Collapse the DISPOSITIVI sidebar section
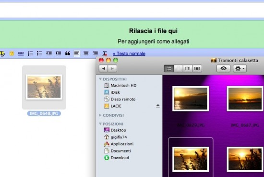The height and width of the screenshot is (177, 264). coord(100,79)
